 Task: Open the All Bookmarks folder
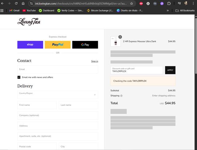185,10
